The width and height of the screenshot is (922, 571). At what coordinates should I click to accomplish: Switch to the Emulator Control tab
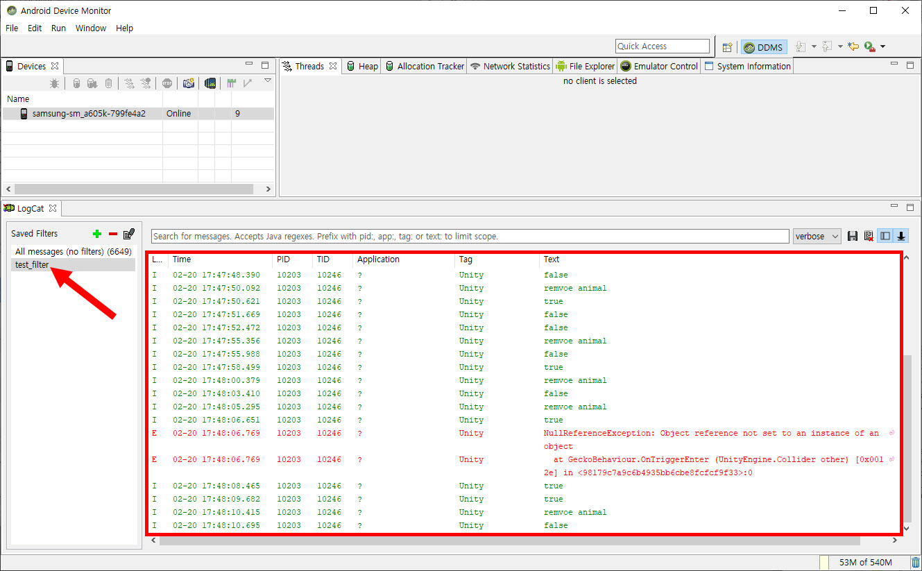pos(659,66)
